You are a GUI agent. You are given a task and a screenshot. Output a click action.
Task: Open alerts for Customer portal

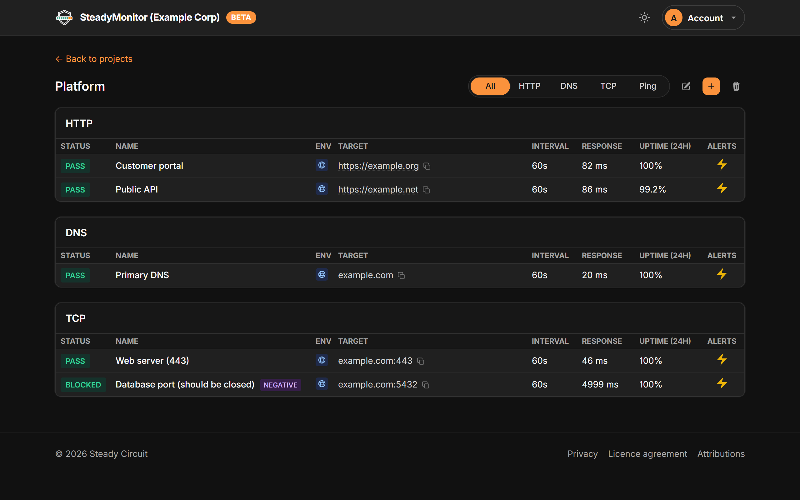[722, 165]
